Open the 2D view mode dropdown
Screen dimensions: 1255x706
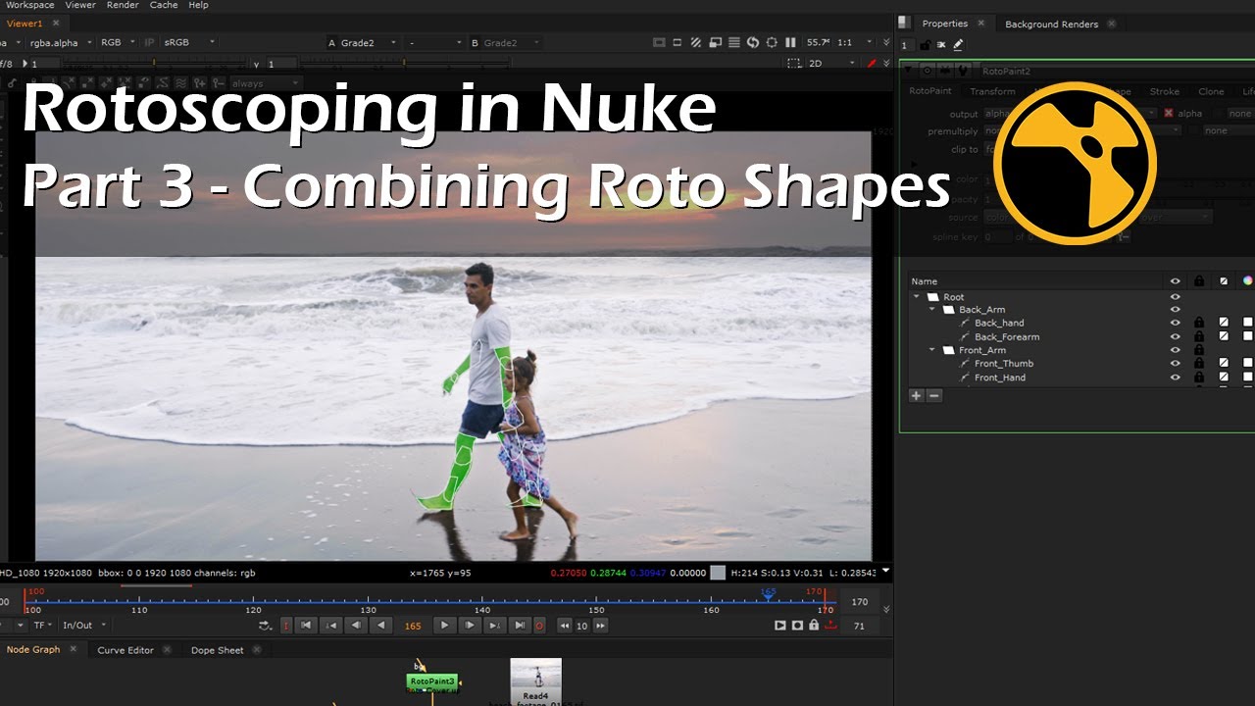831,63
